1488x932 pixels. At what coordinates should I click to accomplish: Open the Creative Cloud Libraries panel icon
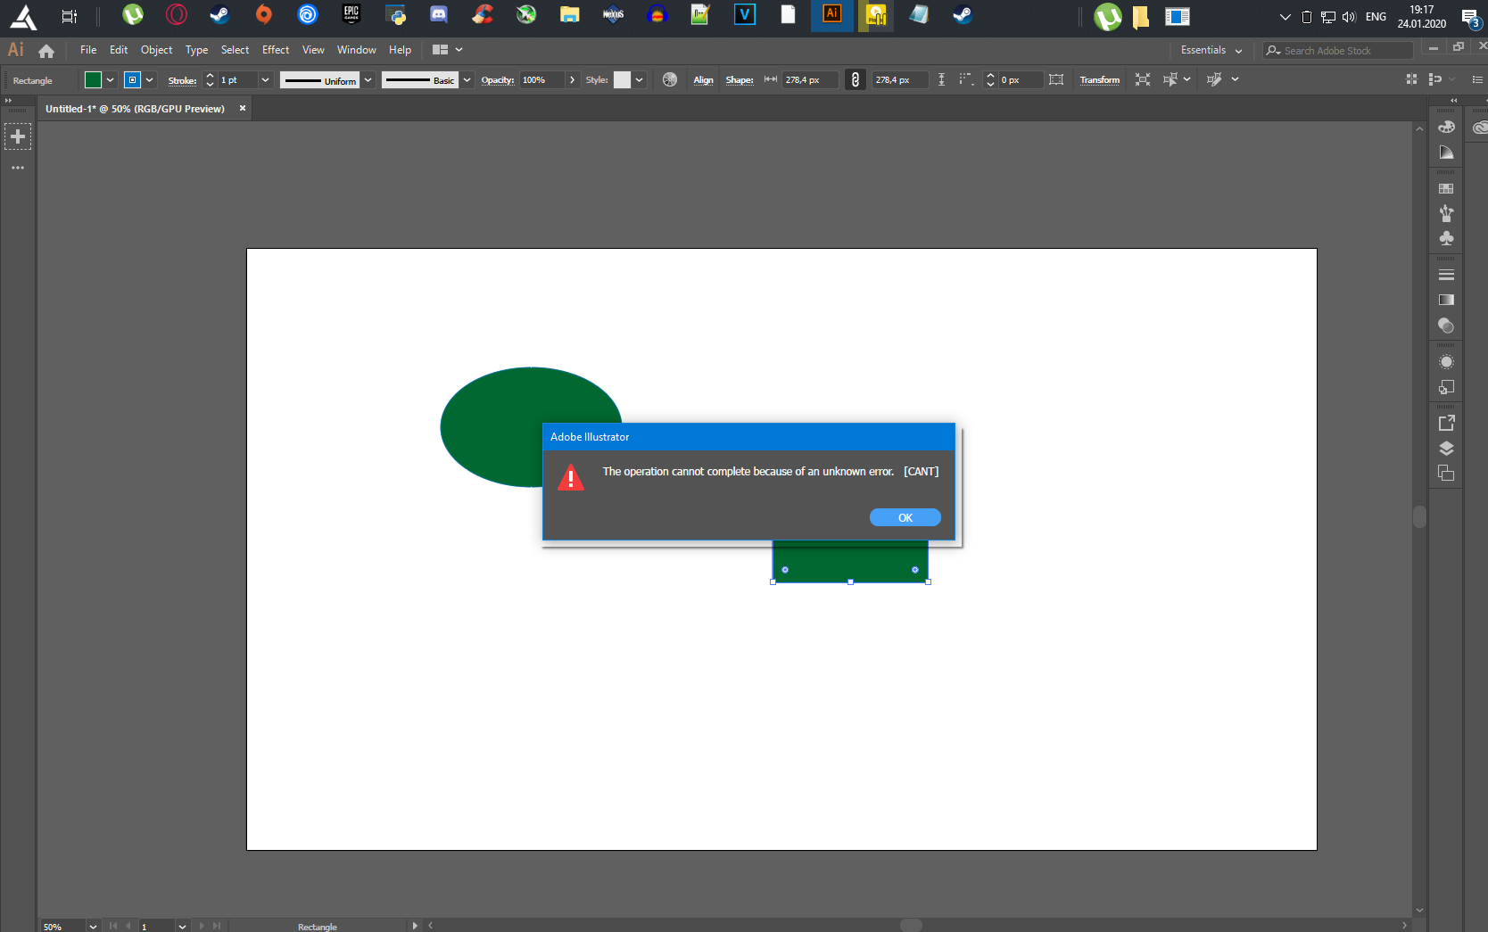click(x=1480, y=127)
